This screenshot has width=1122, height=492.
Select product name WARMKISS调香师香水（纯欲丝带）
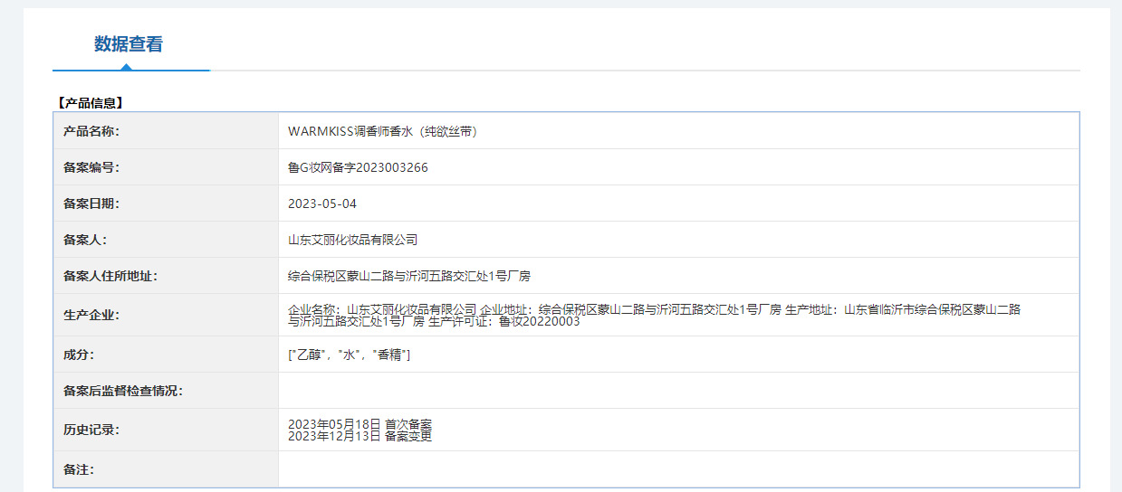pos(382,131)
